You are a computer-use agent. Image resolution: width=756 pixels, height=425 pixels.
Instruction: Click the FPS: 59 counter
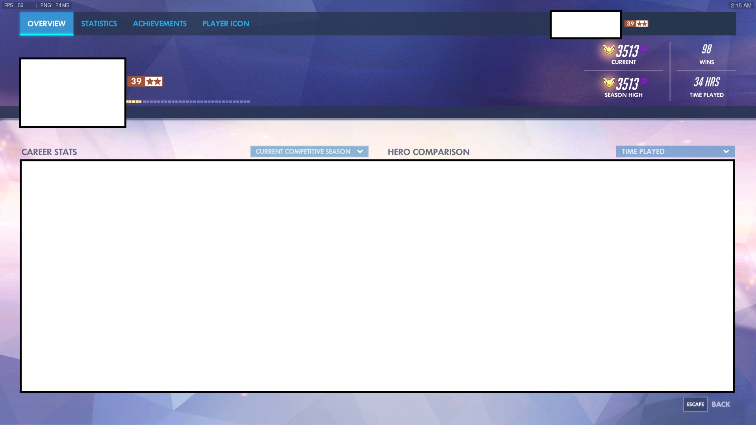coord(14,6)
